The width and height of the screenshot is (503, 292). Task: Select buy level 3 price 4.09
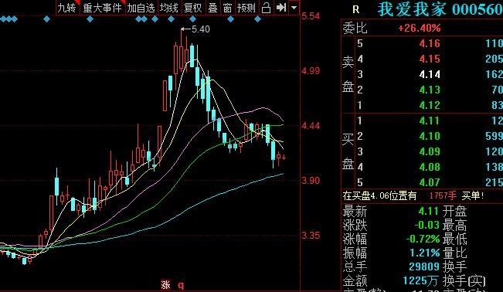click(430, 151)
